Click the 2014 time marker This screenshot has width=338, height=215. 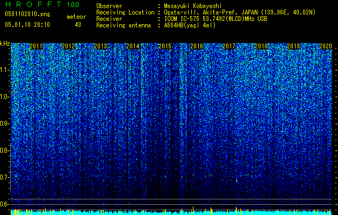(x=133, y=46)
